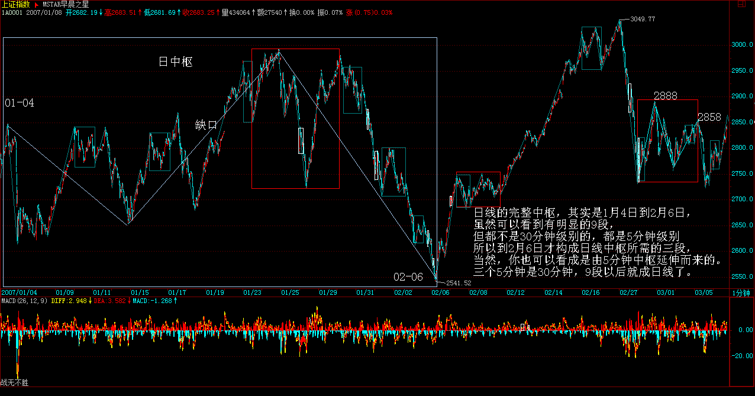Click the MSTAR早晨之星 label
This screenshot has width=755, height=396.
66,4
